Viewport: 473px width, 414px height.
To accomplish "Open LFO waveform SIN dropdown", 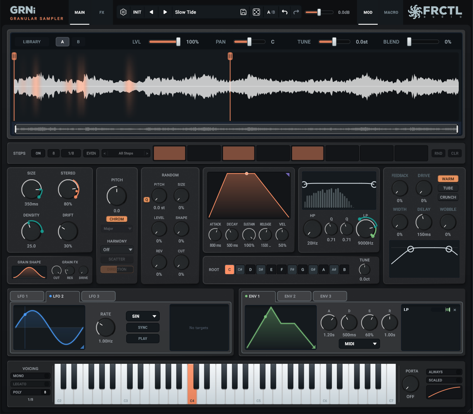I will point(143,316).
